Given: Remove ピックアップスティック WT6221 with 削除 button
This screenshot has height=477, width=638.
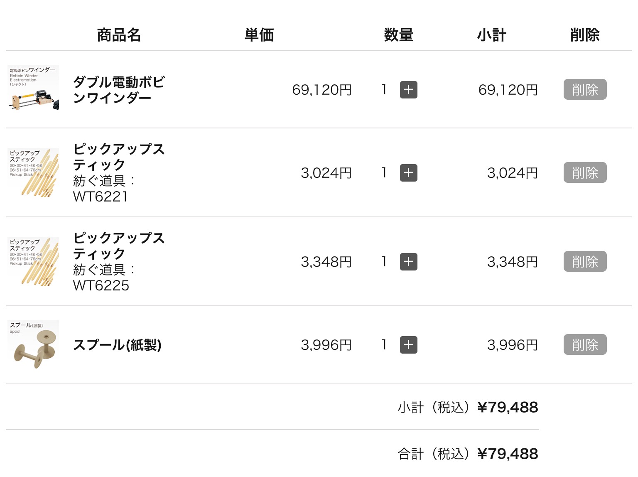Looking at the screenshot, I should pyautogui.click(x=585, y=172).
